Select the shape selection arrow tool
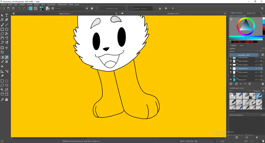 [2, 15]
